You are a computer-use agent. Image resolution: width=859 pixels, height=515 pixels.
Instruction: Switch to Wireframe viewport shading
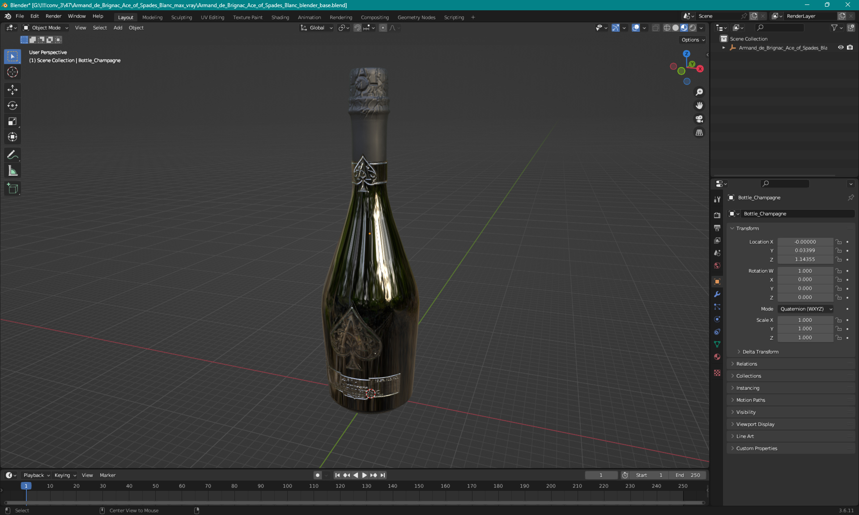pyautogui.click(x=667, y=28)
